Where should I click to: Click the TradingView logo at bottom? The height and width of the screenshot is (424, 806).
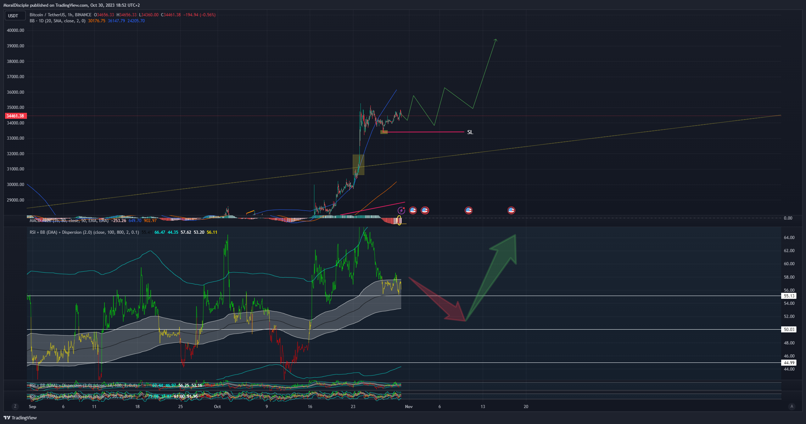20,418
